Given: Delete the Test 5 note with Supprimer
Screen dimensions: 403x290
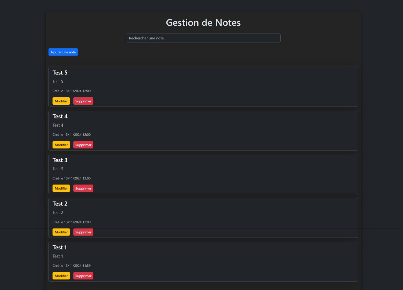Looking at the screenshot, I should [83, 101].
